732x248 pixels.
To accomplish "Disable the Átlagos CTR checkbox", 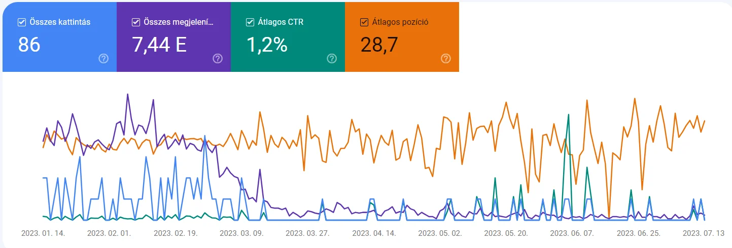I will (250, 22).
